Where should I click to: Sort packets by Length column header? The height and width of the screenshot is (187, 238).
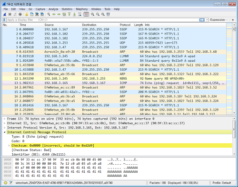[x=139, y=25]
